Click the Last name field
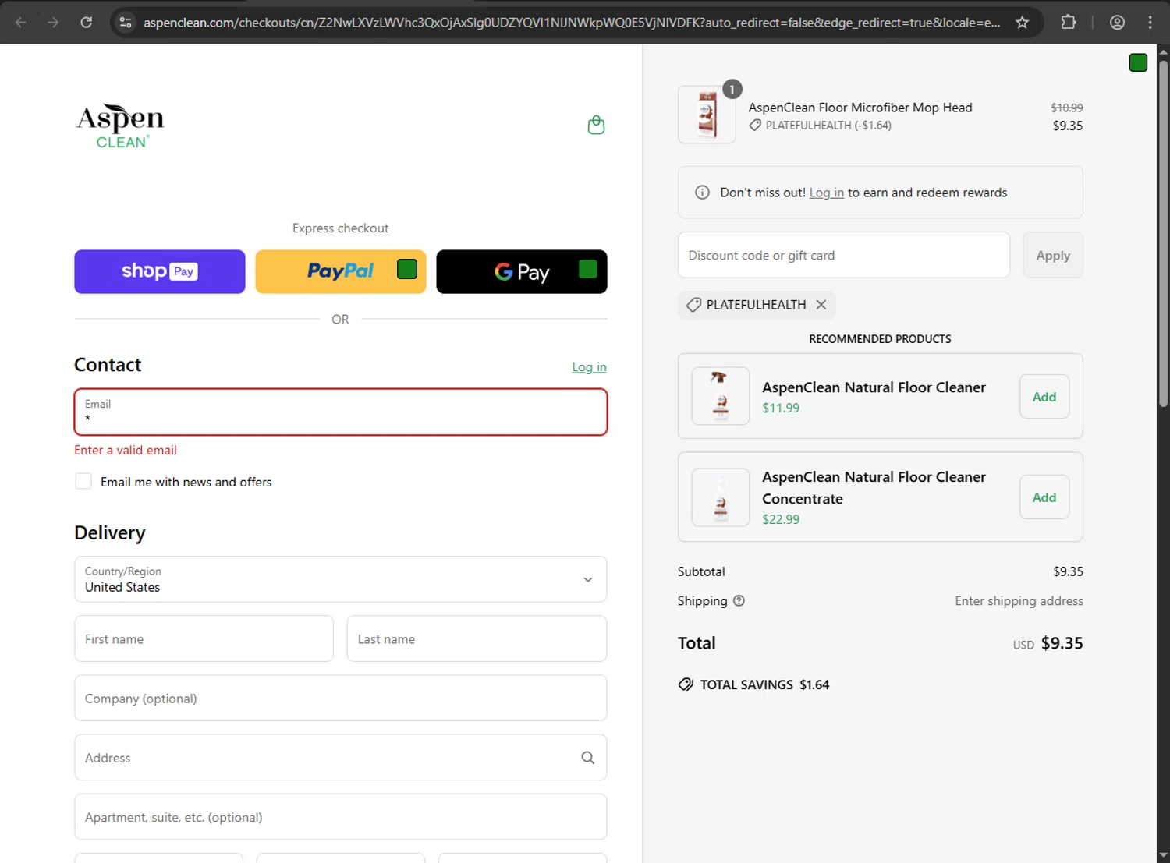Viewport: 1170px width, 863px height. [477, 639]
